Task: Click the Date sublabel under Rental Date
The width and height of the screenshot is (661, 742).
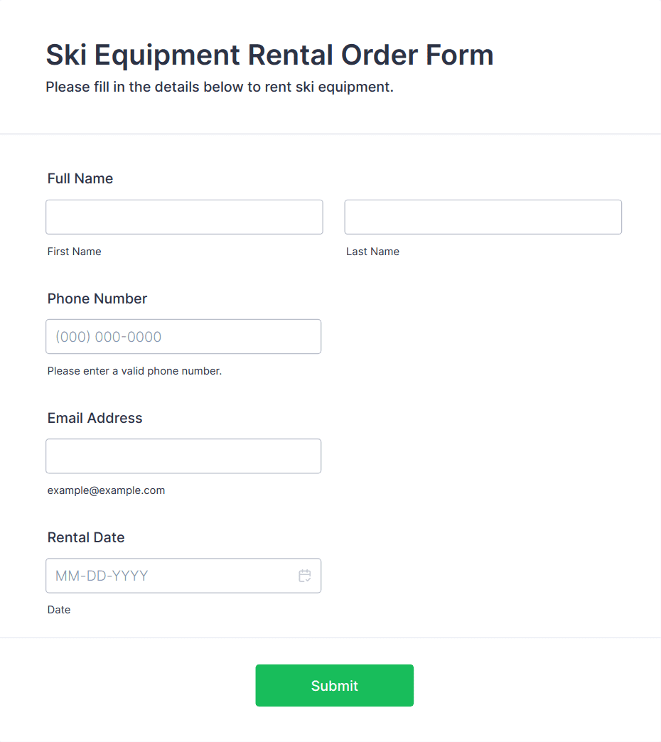Action: click(x=59, y=610)
